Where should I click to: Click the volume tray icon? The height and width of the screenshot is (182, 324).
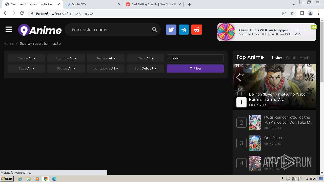(288, 179)
